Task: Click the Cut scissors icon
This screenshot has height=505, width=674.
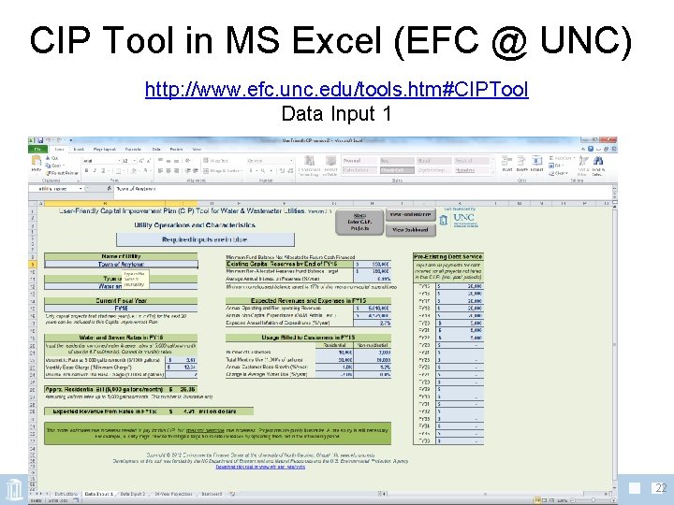Action: (x=49, y=158)
